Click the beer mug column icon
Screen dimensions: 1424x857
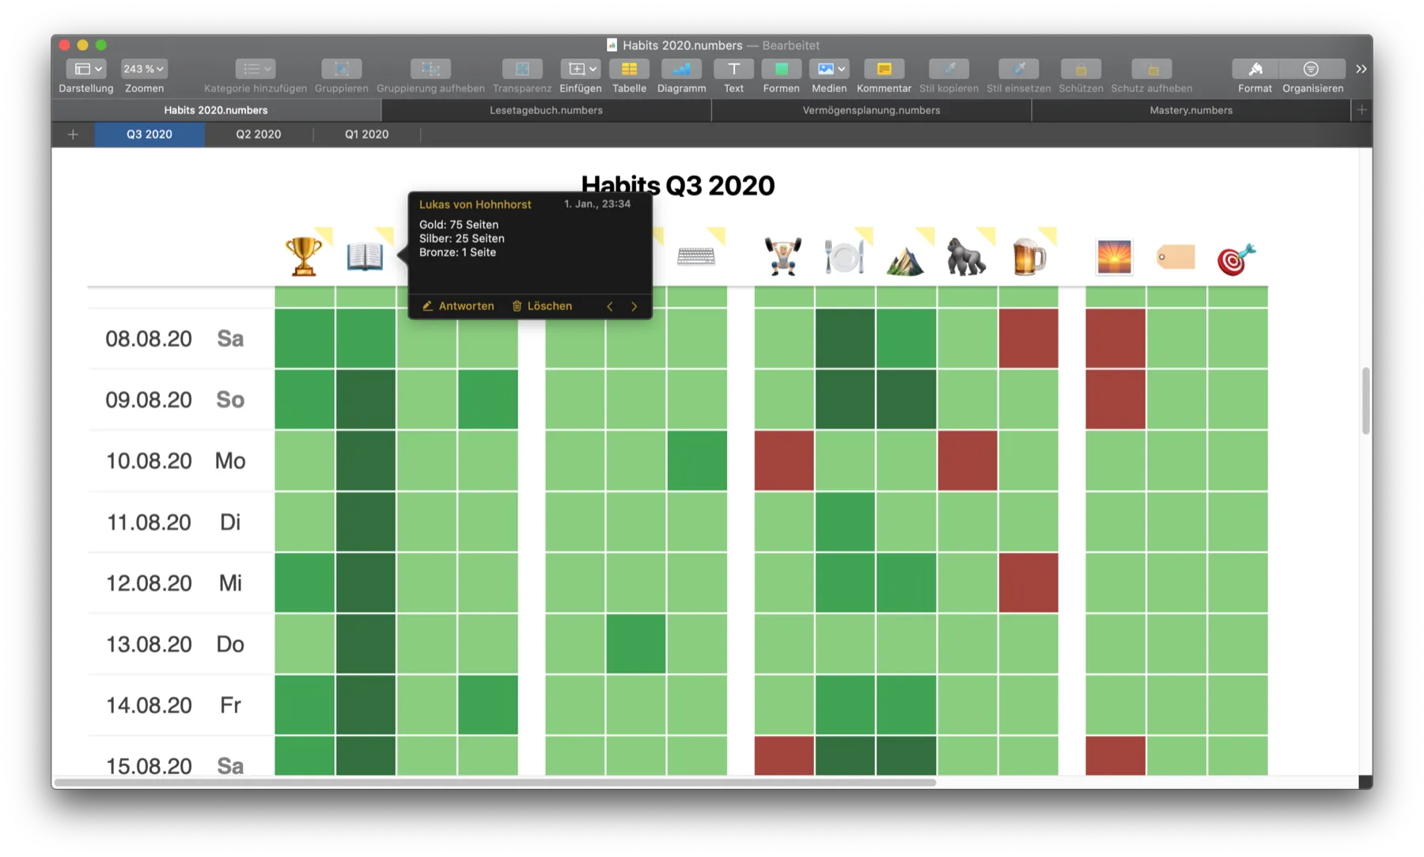[1028, 256]
